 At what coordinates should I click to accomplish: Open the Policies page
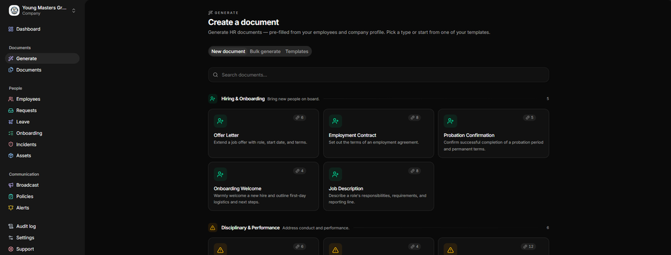click(x=42, y=197)
